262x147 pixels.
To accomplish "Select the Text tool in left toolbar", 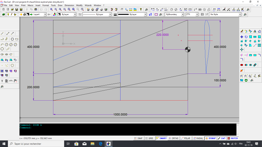I will tap(3, 81).
